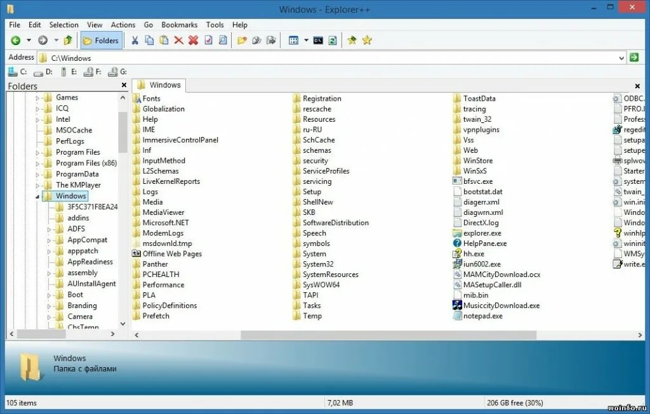Switch to drive C:

[18, 72]
